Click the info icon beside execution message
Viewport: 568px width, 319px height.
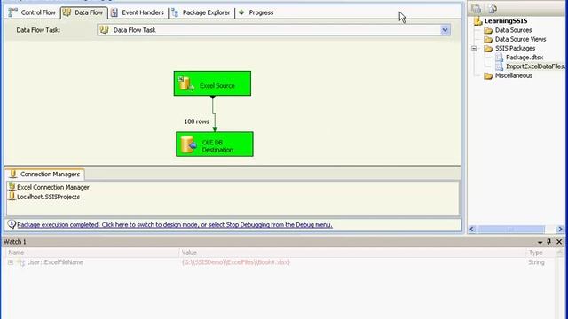(x=12, y=224)
